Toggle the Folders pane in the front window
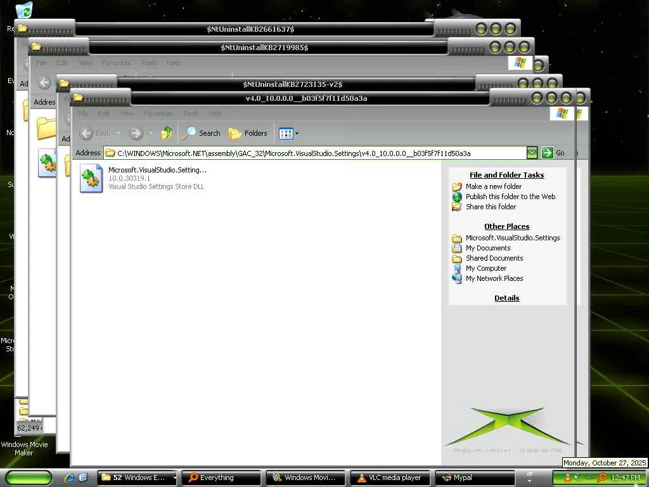649x487 pixels. [248, 133]
